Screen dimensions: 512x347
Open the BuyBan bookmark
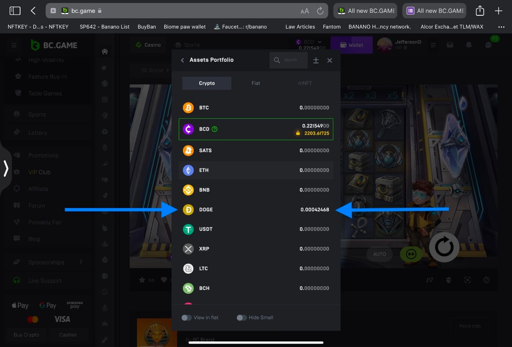tap(146, 26)
